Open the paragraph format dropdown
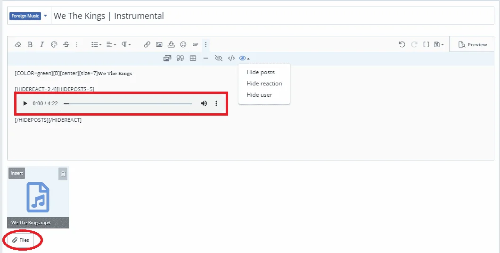Image resolution: width=500 pixels, height=253 pixels. point(126,45)
